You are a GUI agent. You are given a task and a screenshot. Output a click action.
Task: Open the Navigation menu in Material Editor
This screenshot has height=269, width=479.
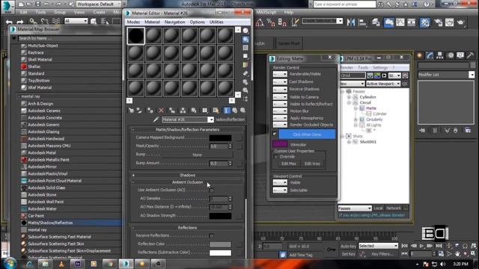(174, 22)
